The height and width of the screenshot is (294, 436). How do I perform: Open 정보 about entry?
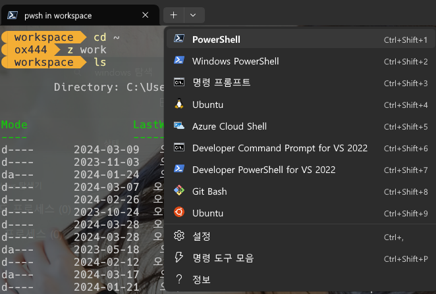coord(300,280)
